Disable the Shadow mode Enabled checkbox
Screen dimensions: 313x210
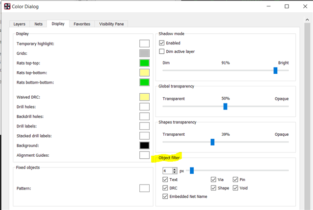(x=162, y=43)
